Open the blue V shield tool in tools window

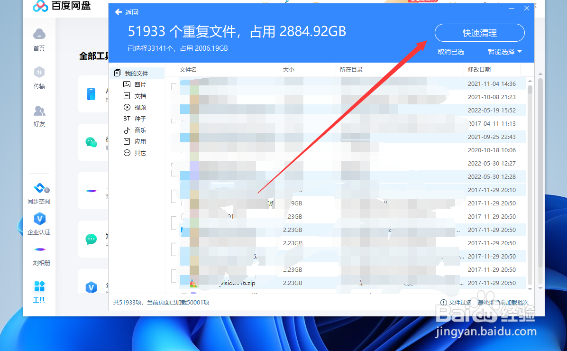pos(91,287)
